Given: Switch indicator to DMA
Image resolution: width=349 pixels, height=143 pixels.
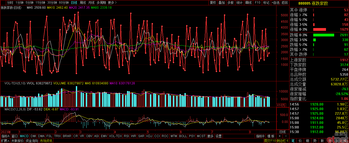Looking at the screenshot, I should [x=41, y=136].
